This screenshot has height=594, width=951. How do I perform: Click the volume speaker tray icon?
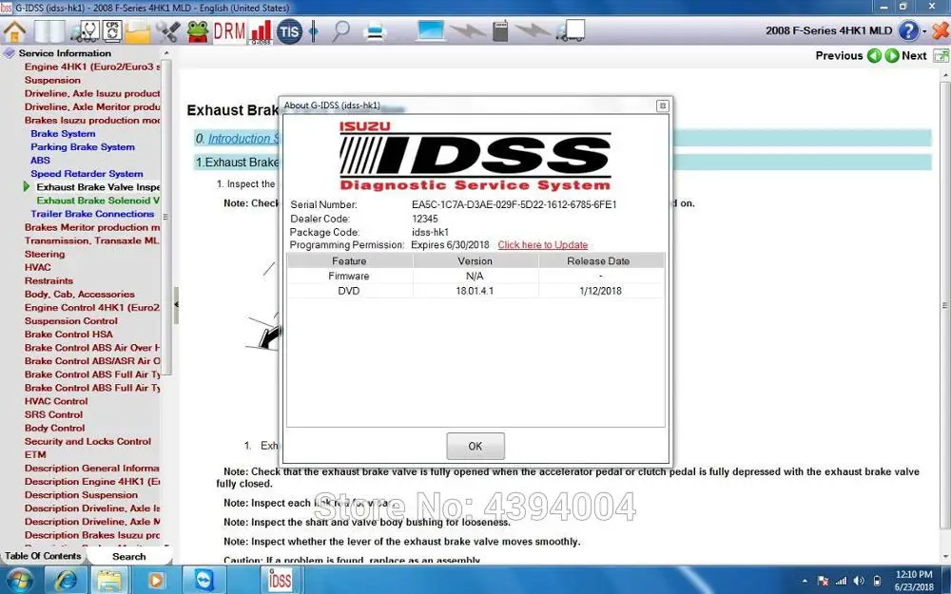pos(859,582)
